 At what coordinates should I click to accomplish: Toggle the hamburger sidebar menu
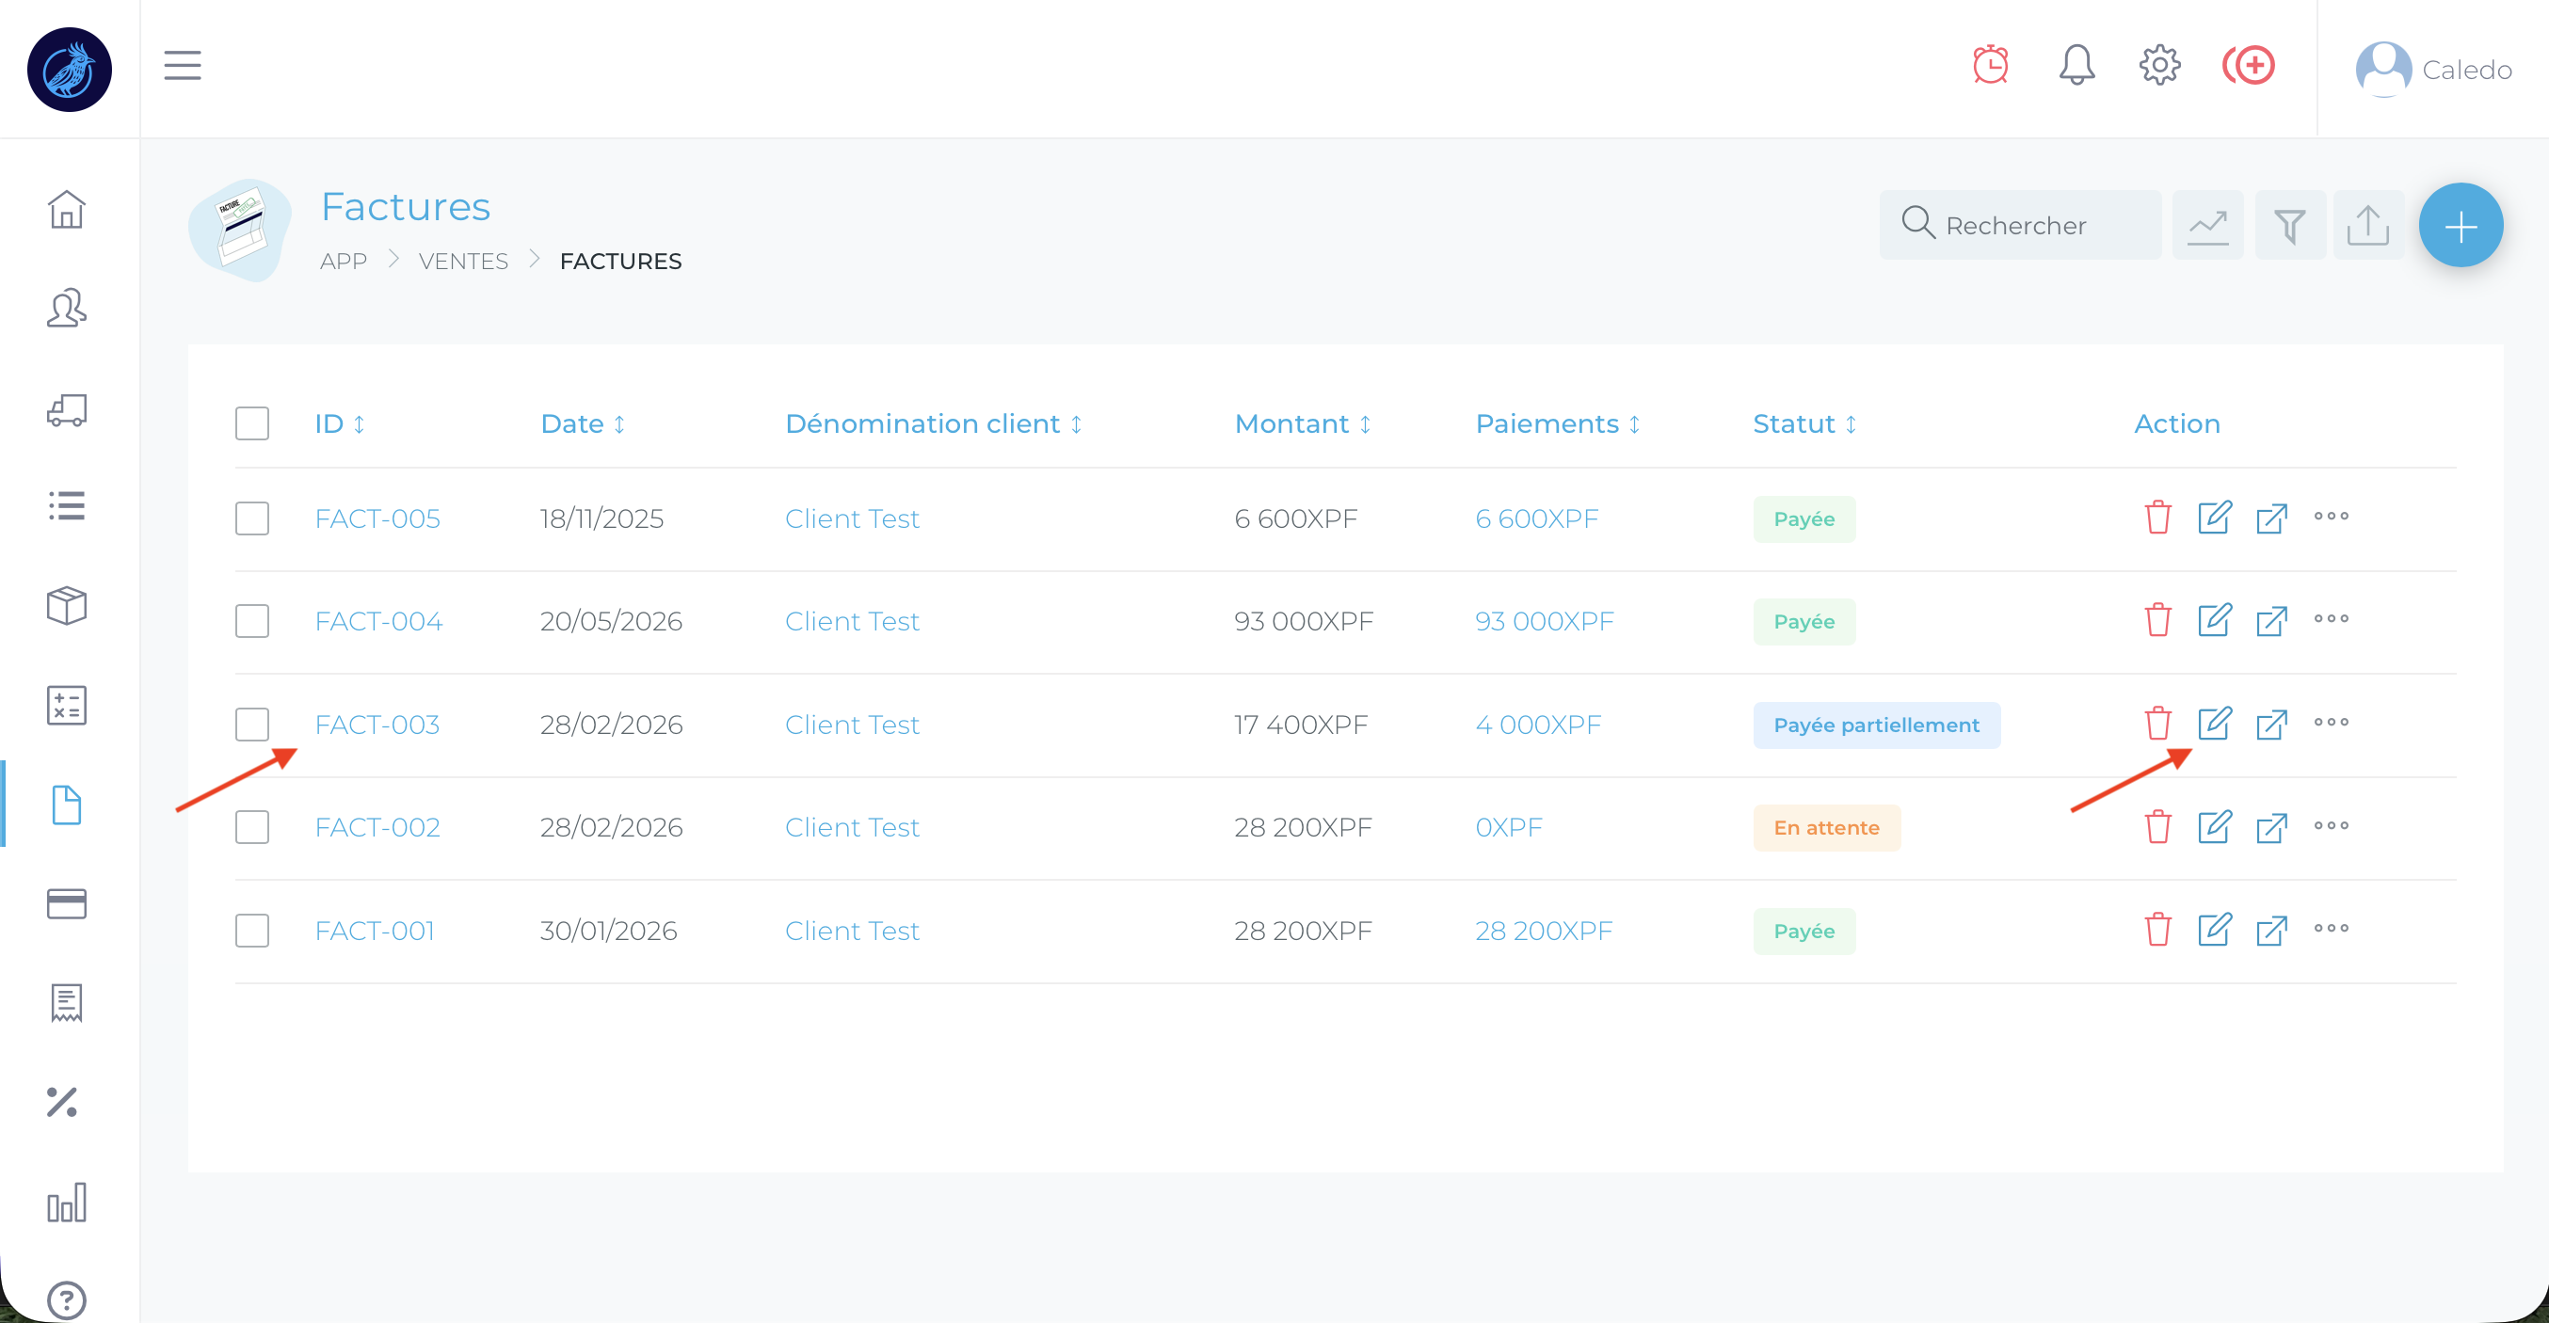point(183,65)
